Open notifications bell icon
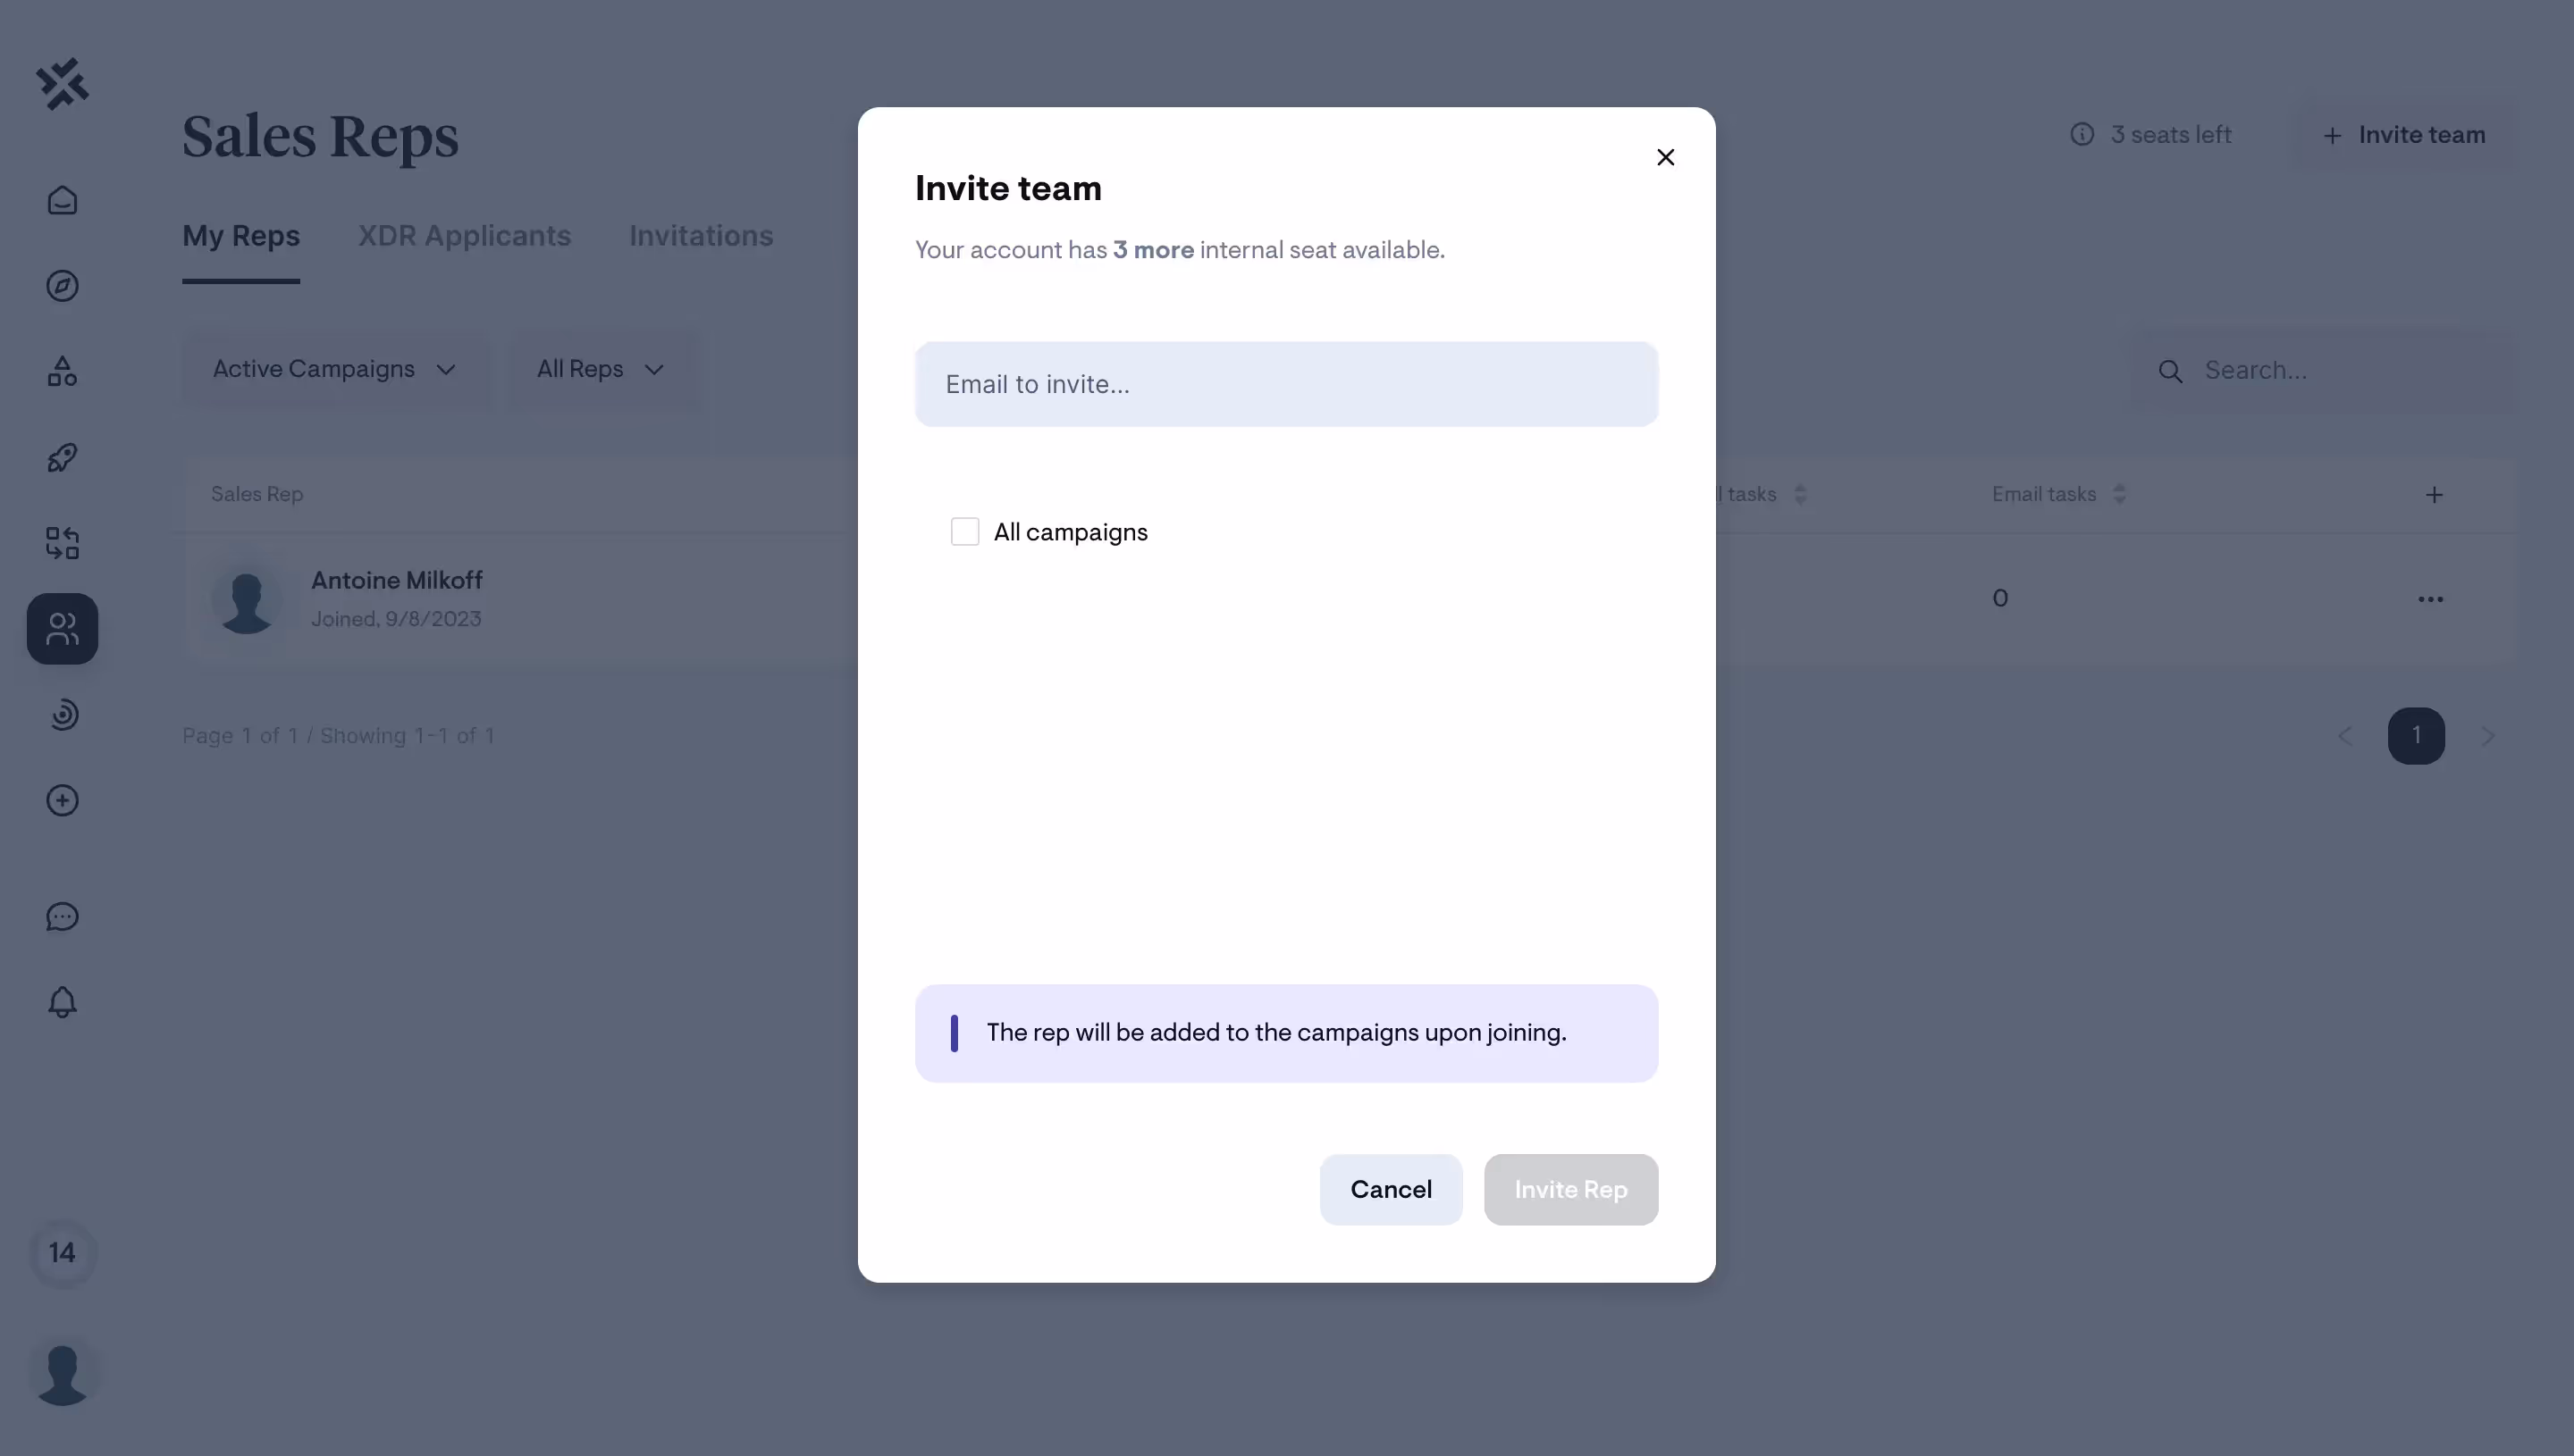This screenshot has height=1456, width=2574. click(62, 1002)
